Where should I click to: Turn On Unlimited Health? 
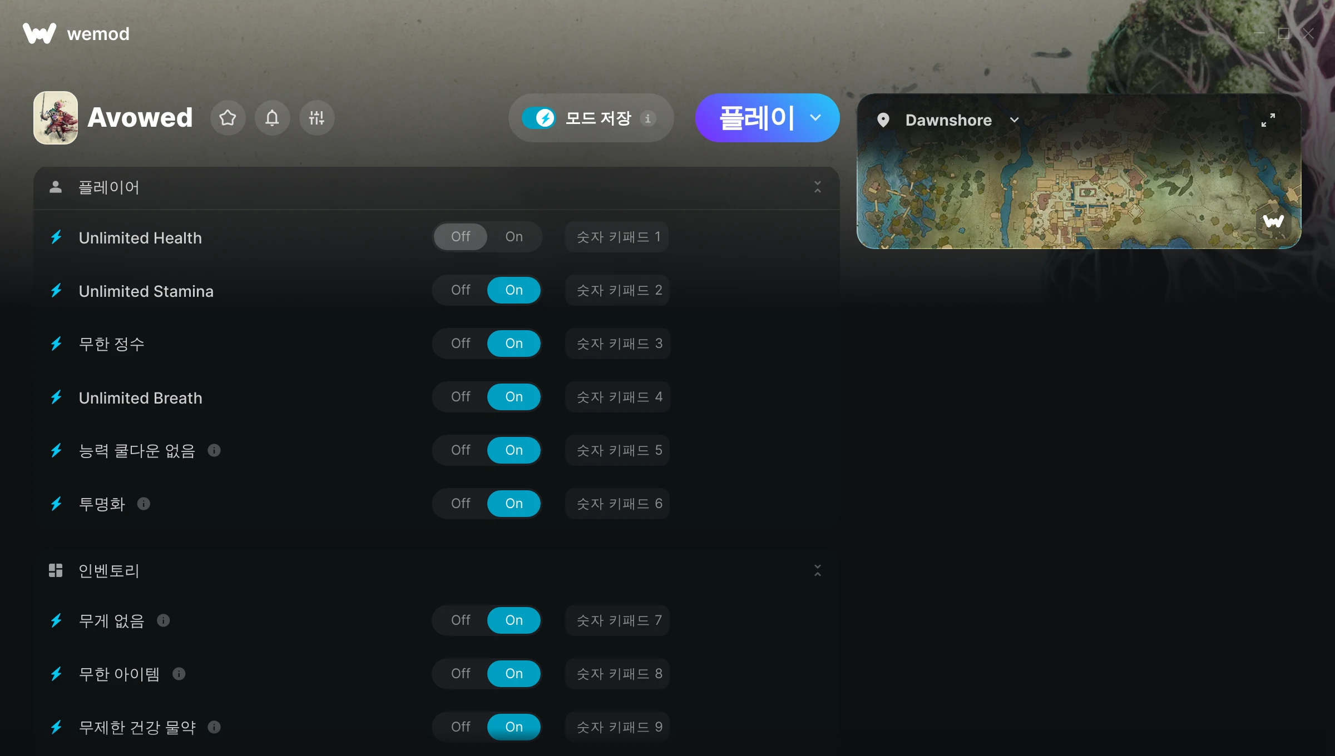click(x=514, y=237)
